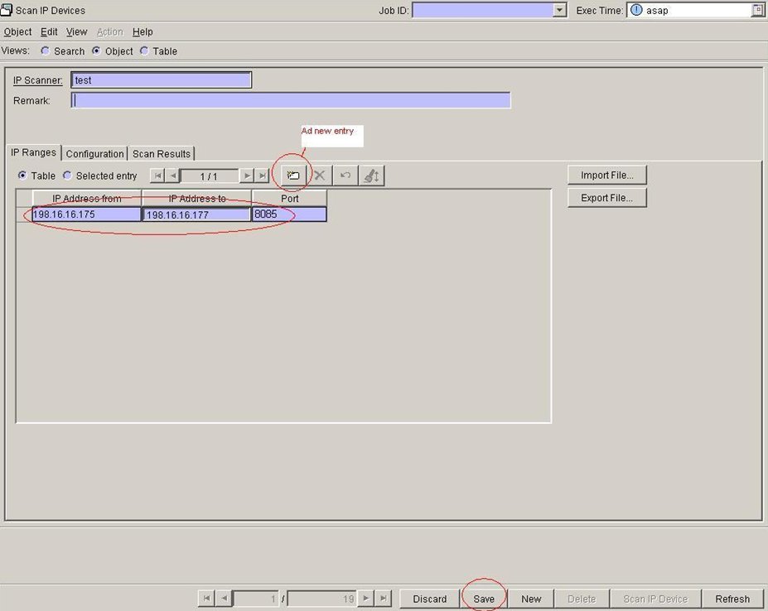Switch to the IP Ranges tab
This screenshot has width=768, height=611.
[x=33, y=152]
